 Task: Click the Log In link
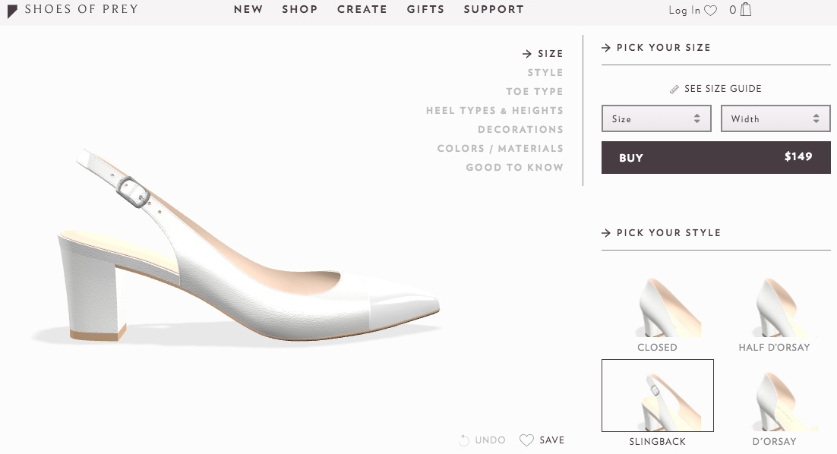pos(684,11)
